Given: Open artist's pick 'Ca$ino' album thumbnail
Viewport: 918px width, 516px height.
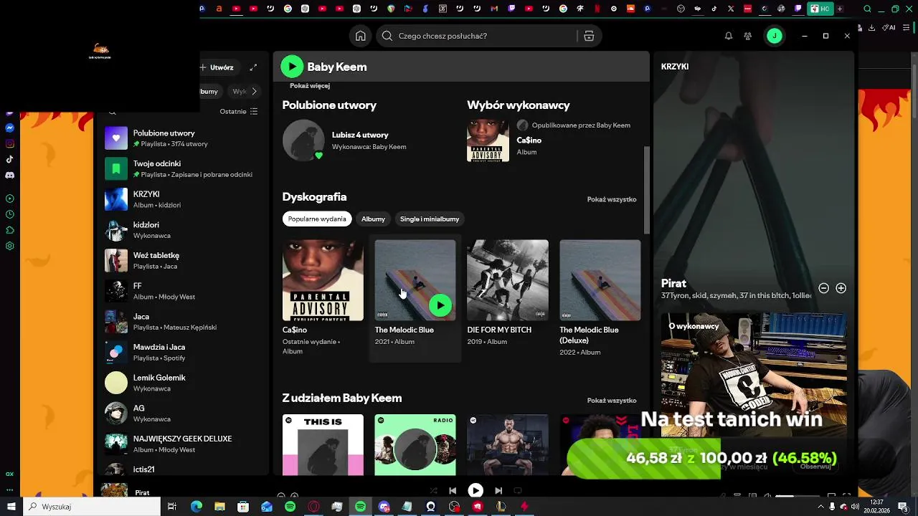Looking at the screenshot, I should click(x=488, y=140).
